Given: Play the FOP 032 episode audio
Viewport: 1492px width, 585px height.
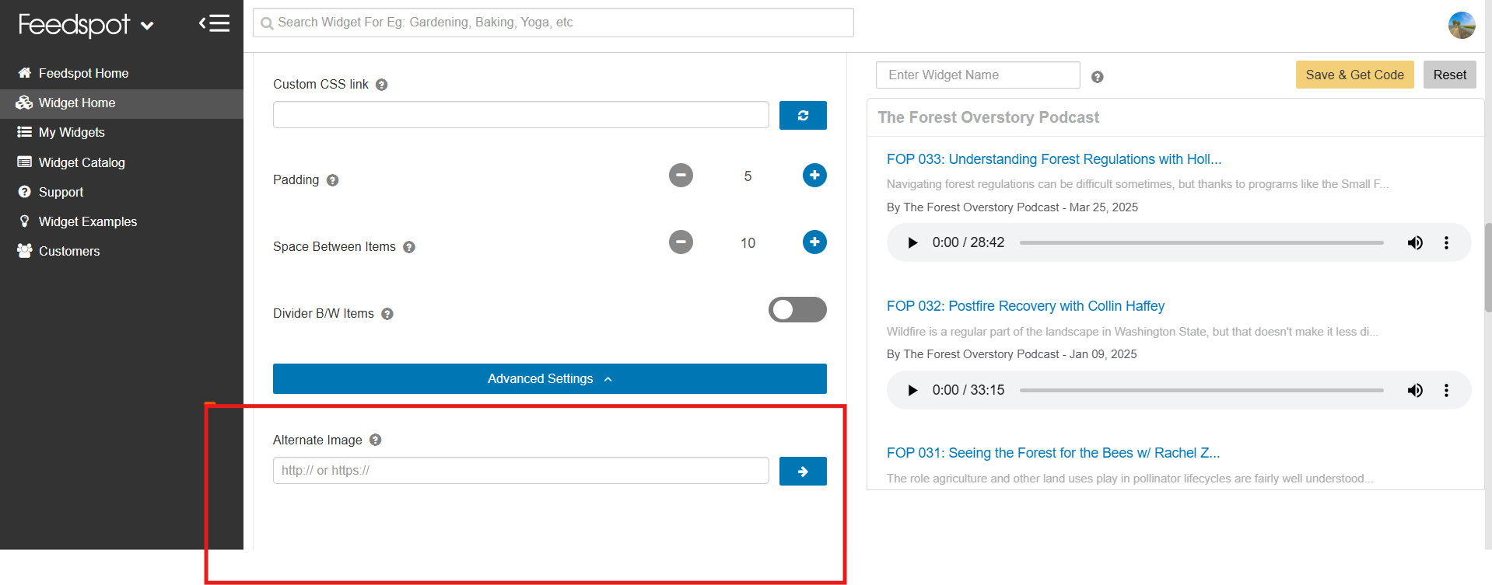Looking at the screenshot, I should pyautogui.click(x=912, y=390).
